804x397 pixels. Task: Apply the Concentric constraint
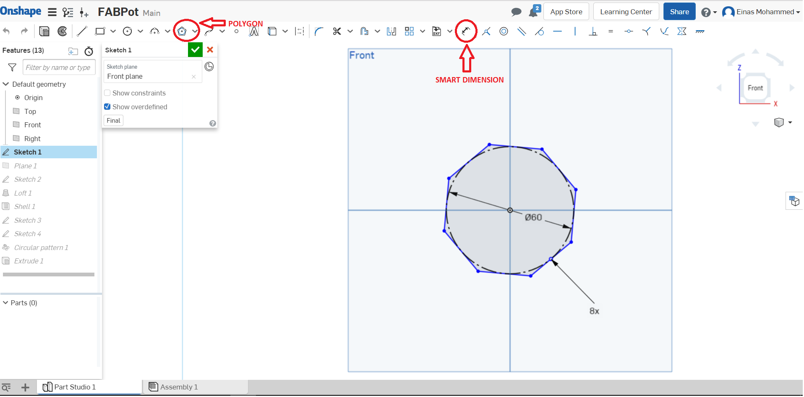pyautogui.click(x=504, y=31)
